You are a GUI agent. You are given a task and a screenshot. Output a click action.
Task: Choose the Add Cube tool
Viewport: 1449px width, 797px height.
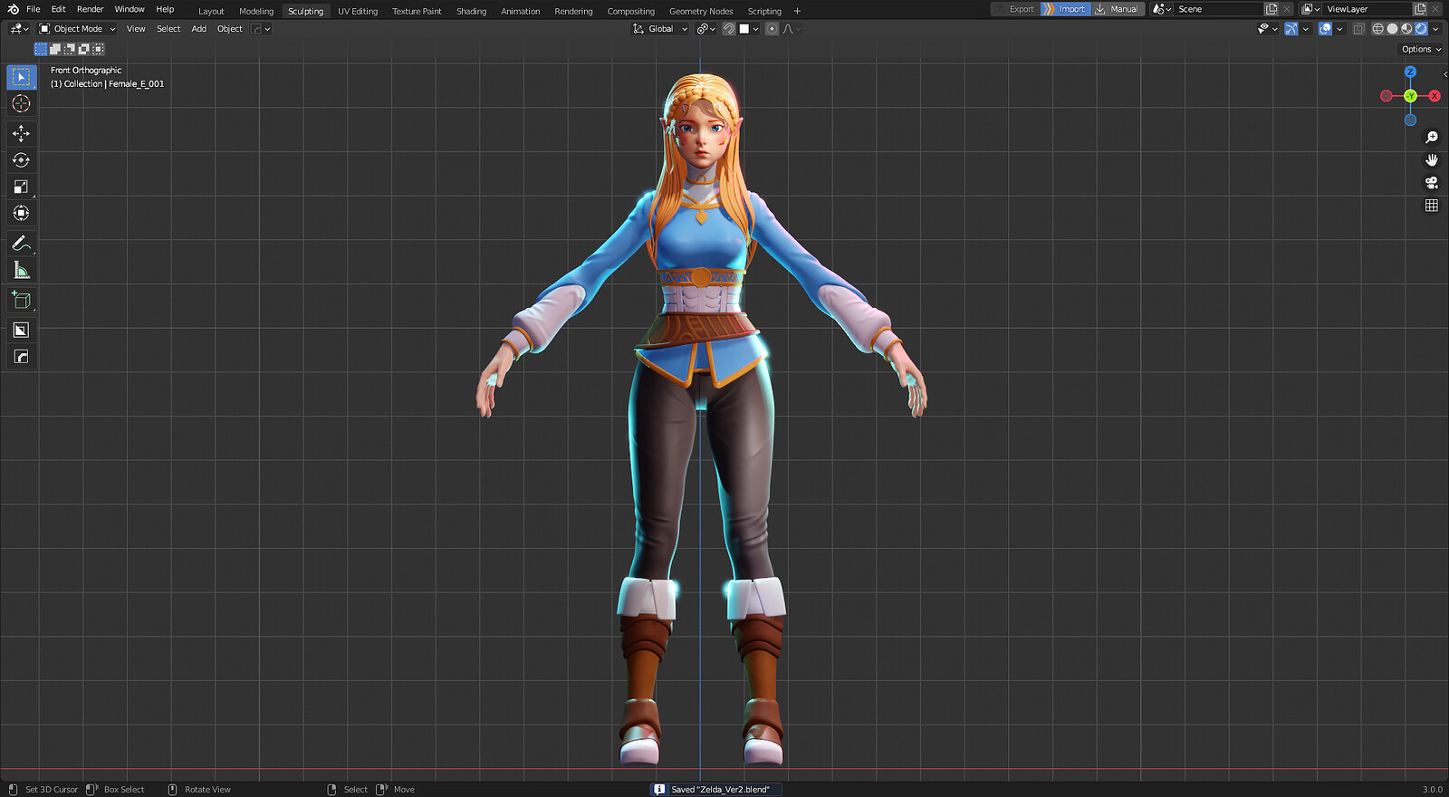(21, 300)
